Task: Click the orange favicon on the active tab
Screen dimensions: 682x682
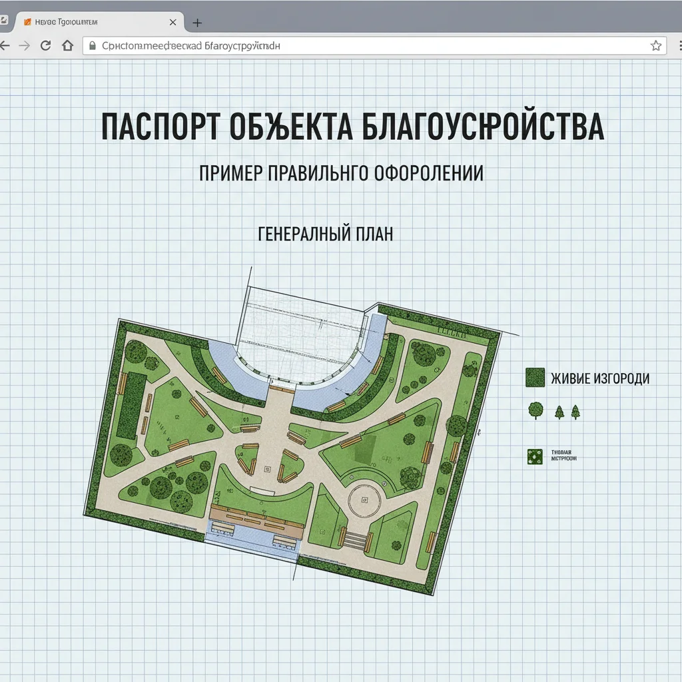Action: [x=27, y=22]
